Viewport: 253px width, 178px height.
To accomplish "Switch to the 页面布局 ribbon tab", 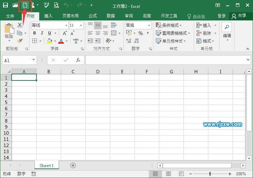I will (71, 16).
